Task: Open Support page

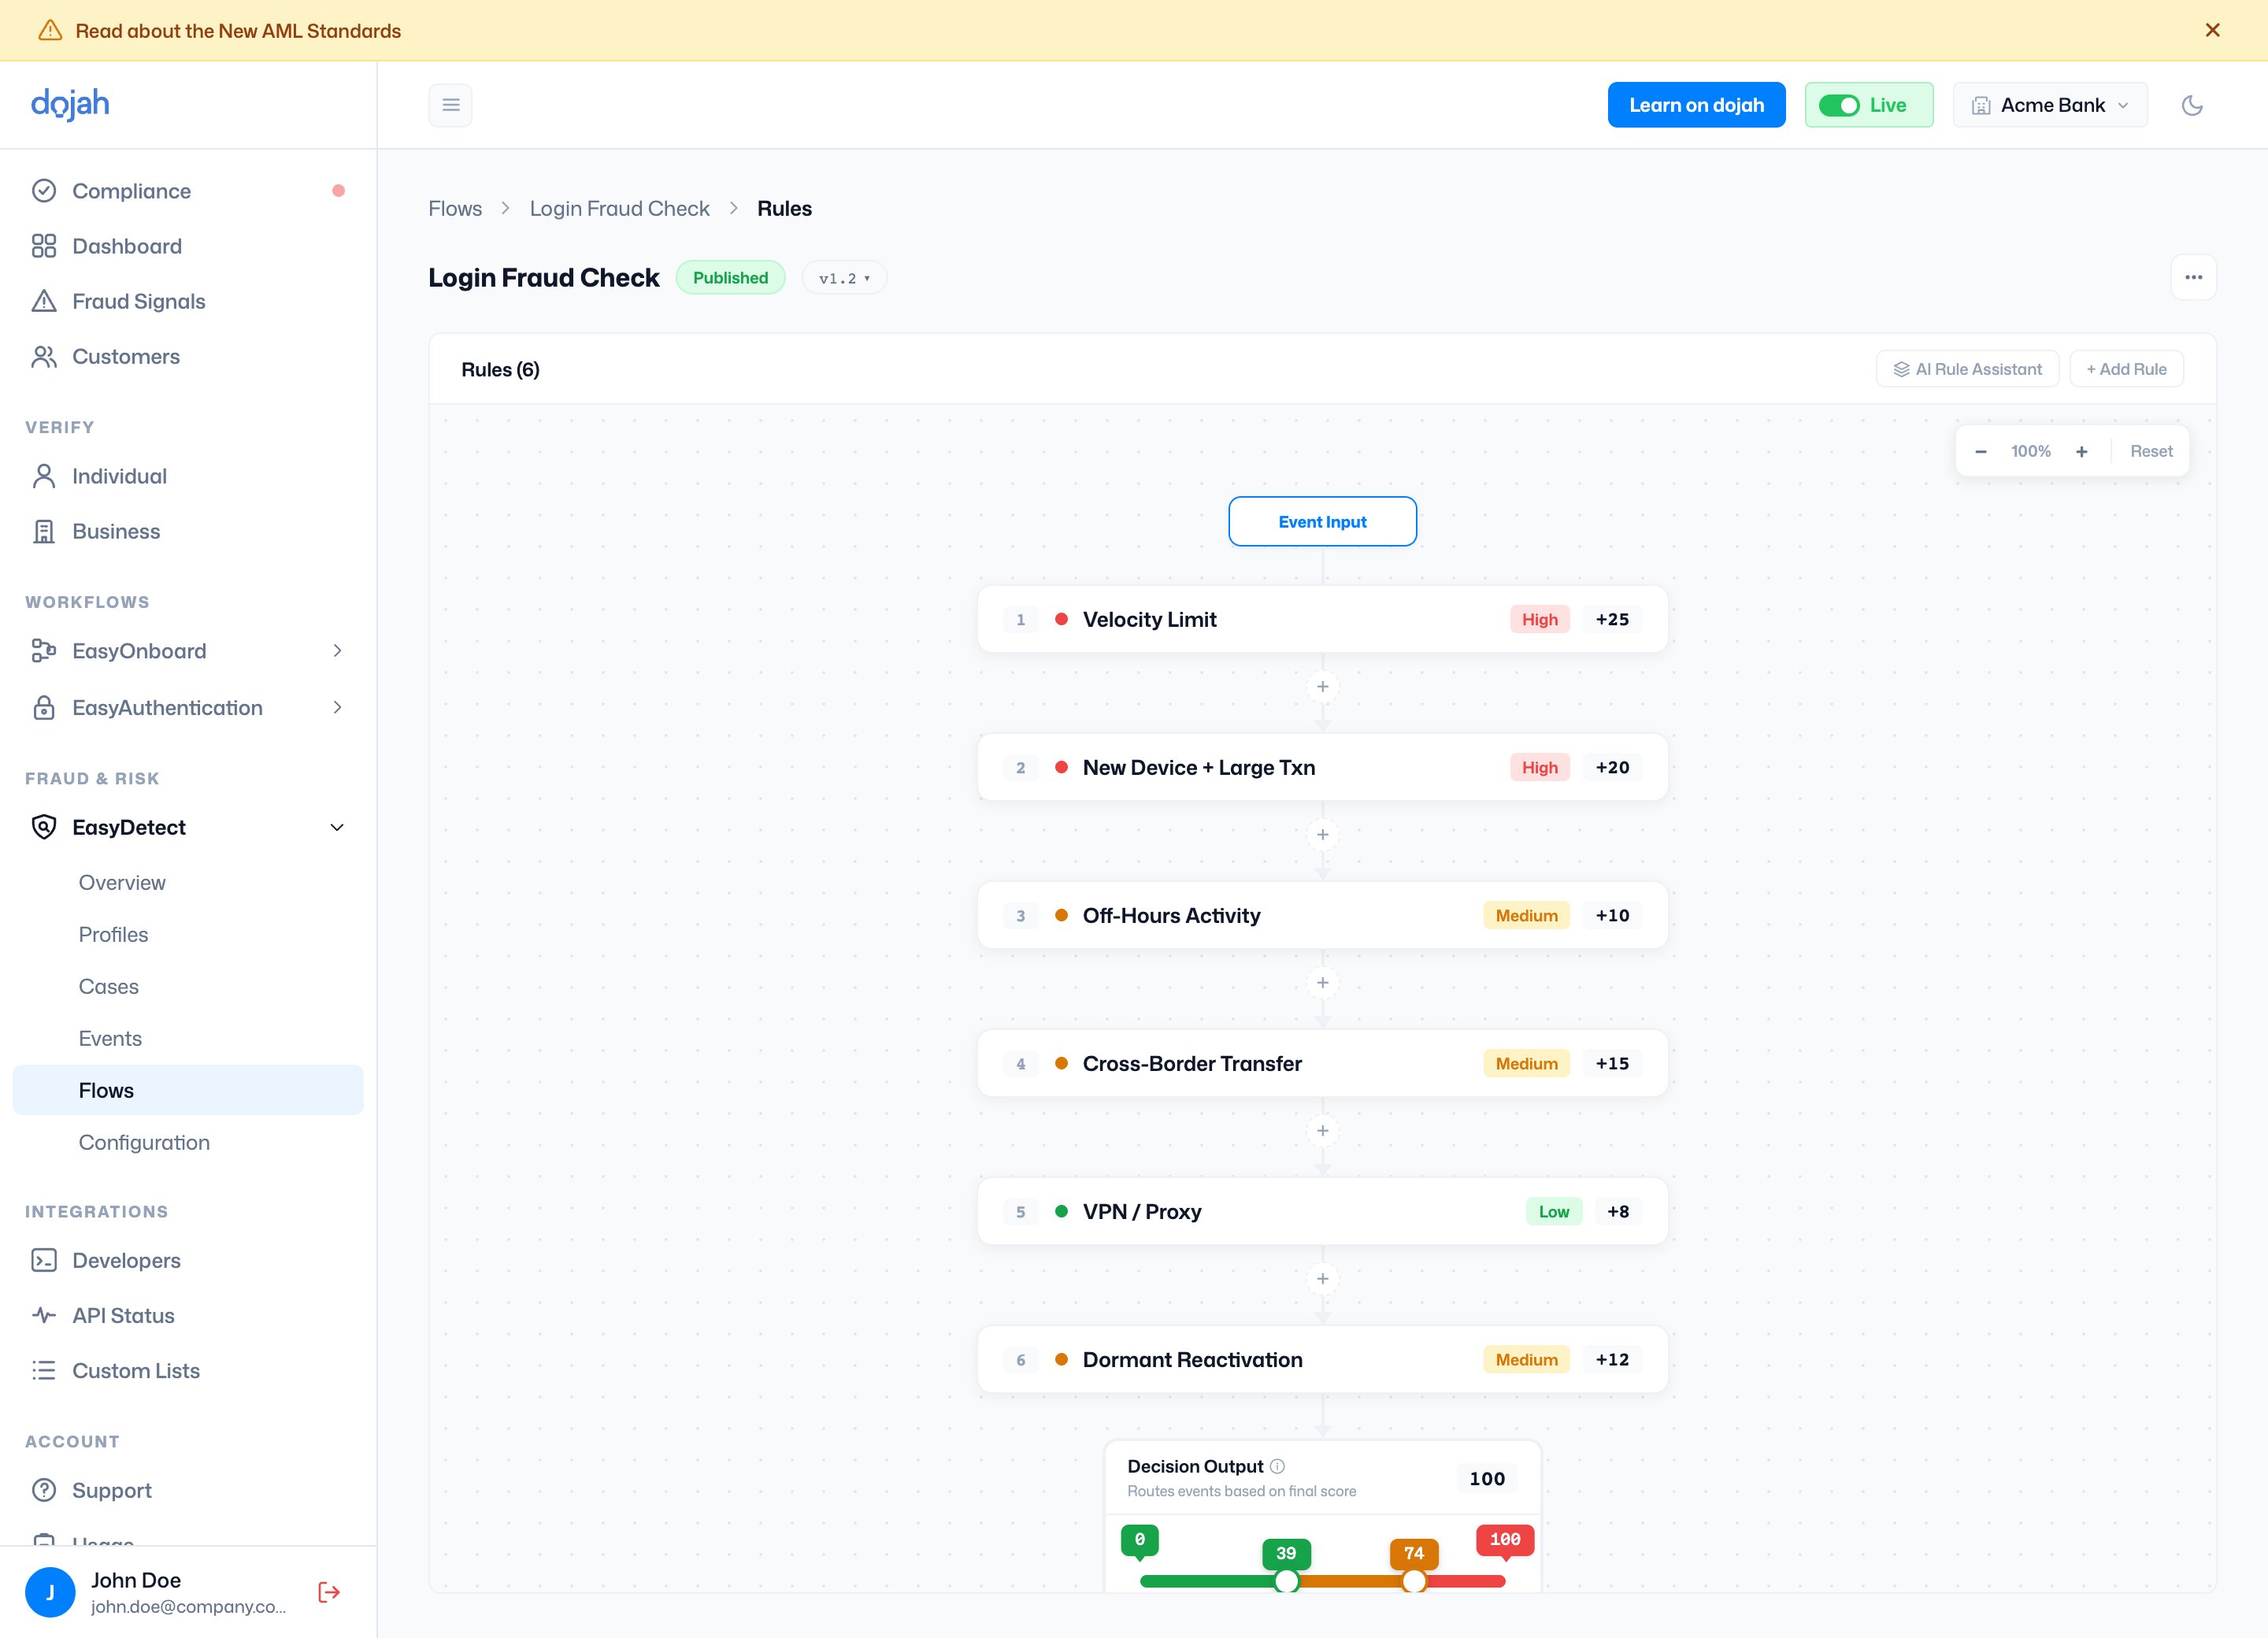Action: coord(188,1490)
